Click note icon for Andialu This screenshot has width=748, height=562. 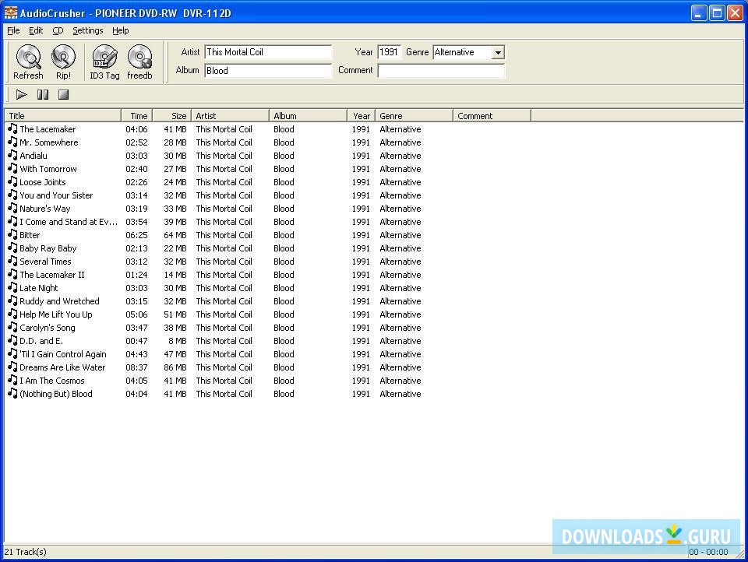click(12, 155)
